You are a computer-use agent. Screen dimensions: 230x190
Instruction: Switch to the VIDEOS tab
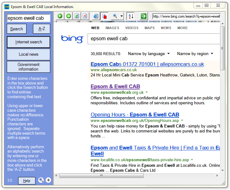(132, 28)
